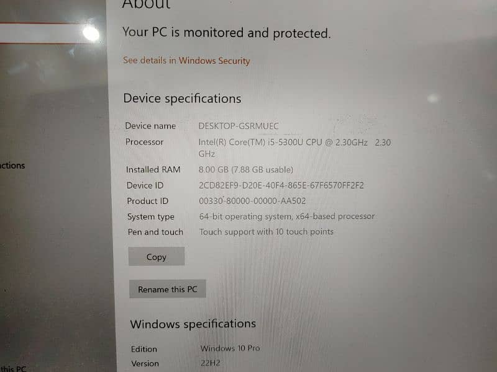The image size is (497, 372).
Task: Select the sidebar item ending in 'ctions'
Action: (12, 166)
